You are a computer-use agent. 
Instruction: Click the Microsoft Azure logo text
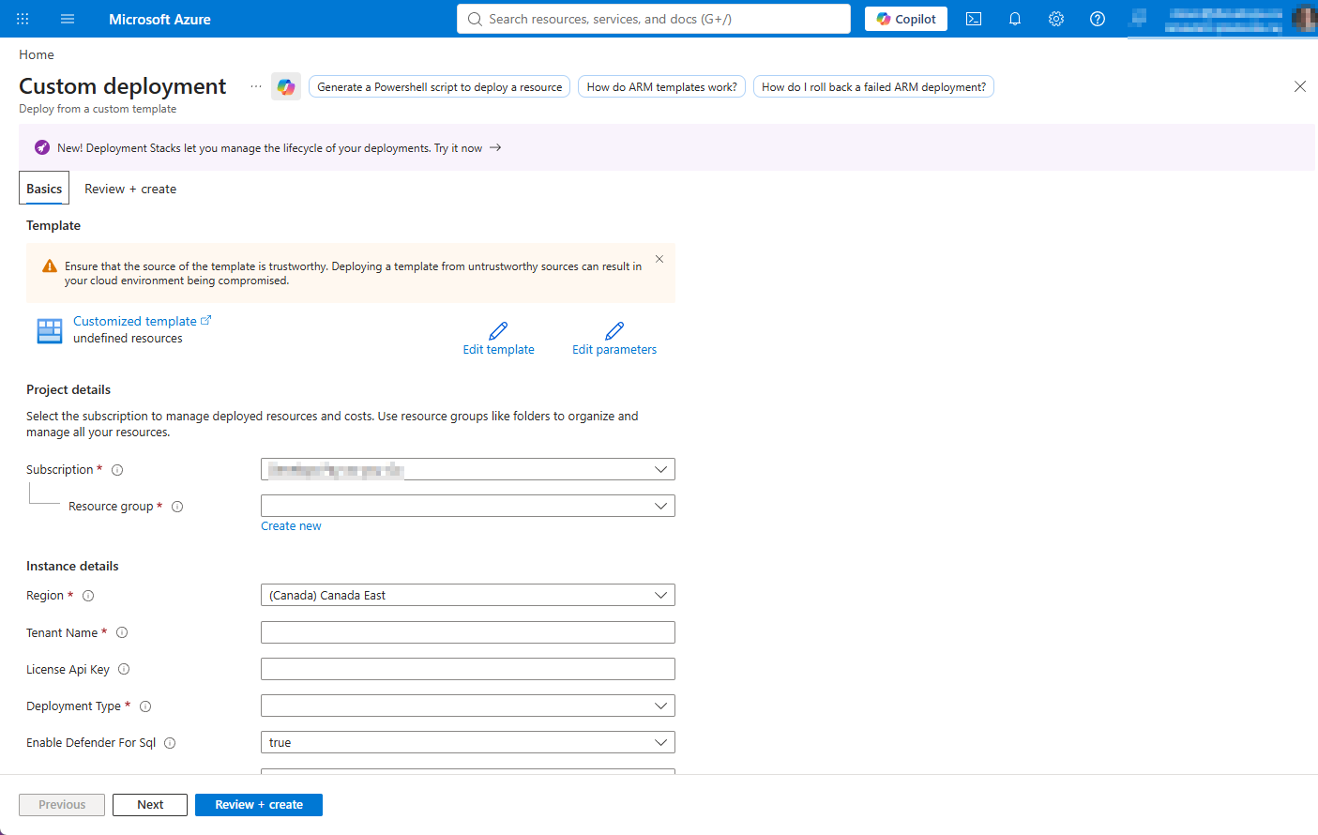(x=159, y=19)
